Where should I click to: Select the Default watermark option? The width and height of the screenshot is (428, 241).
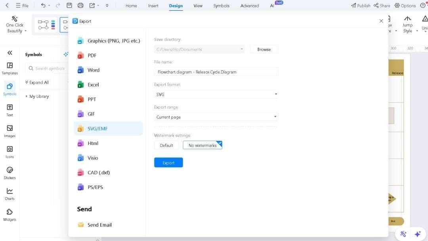[166, 145]
